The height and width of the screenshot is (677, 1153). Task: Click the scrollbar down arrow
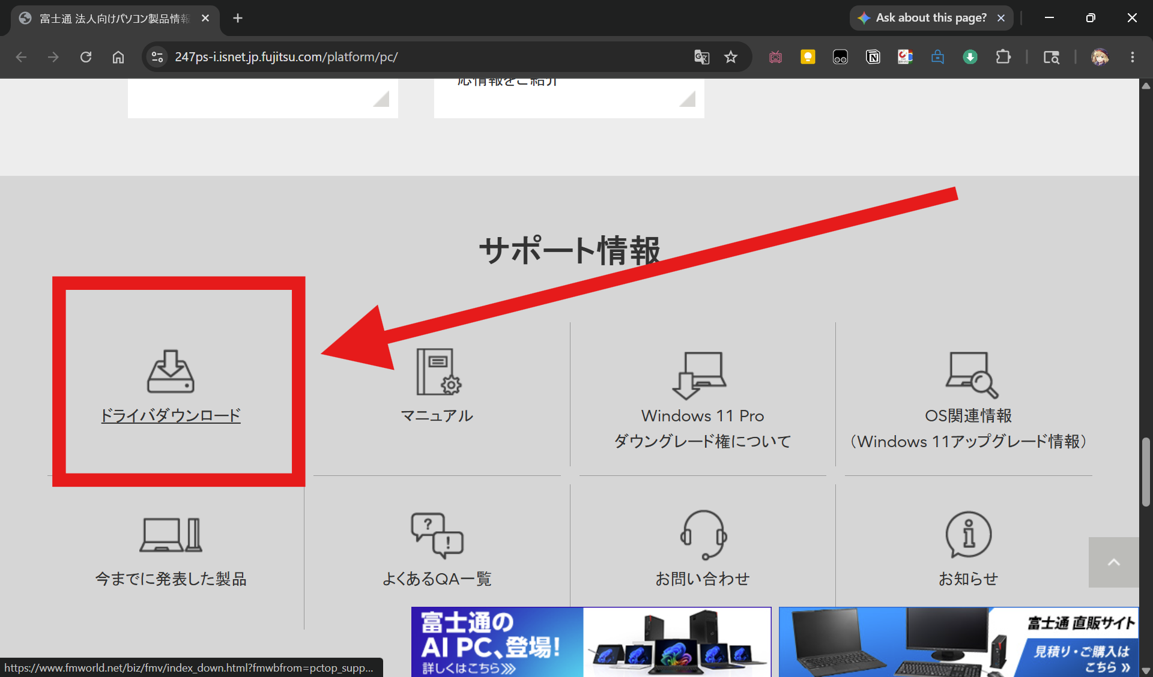[x=1146, y=670]
